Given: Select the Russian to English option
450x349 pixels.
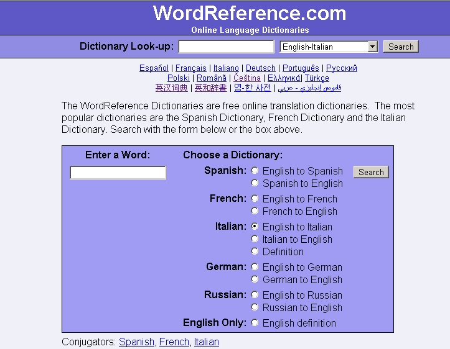Looking at the screenshot, I should [255, 307].
